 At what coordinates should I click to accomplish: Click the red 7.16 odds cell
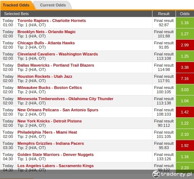coord(185,79)
